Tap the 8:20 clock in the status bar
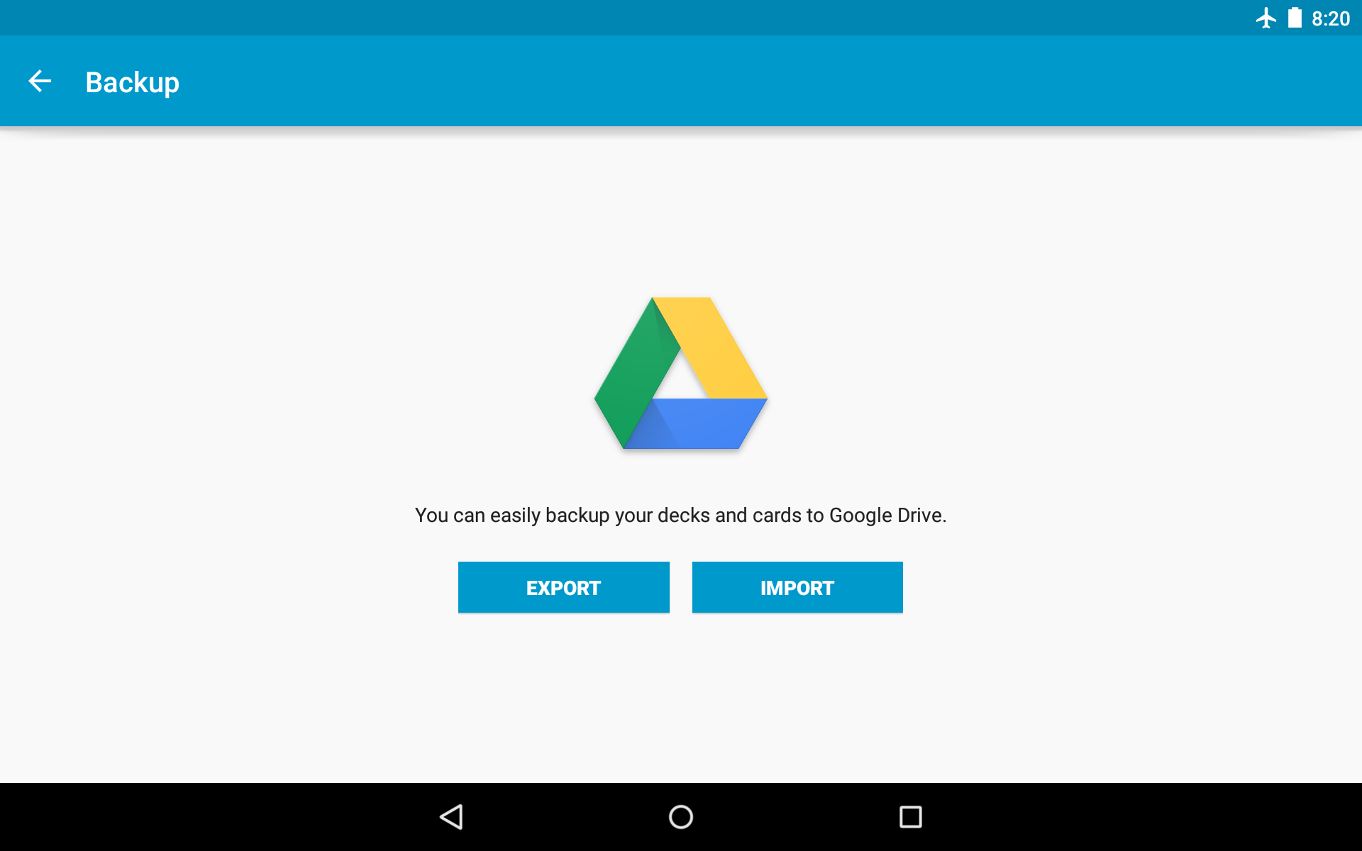The height and width of the screenshot is (851, 1362). point(1331,19)
